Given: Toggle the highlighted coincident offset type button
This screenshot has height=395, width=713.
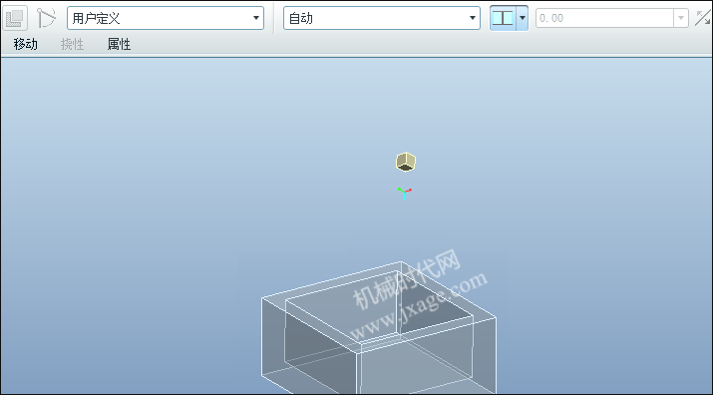Looking at the screenshot, I should (503, 18).
